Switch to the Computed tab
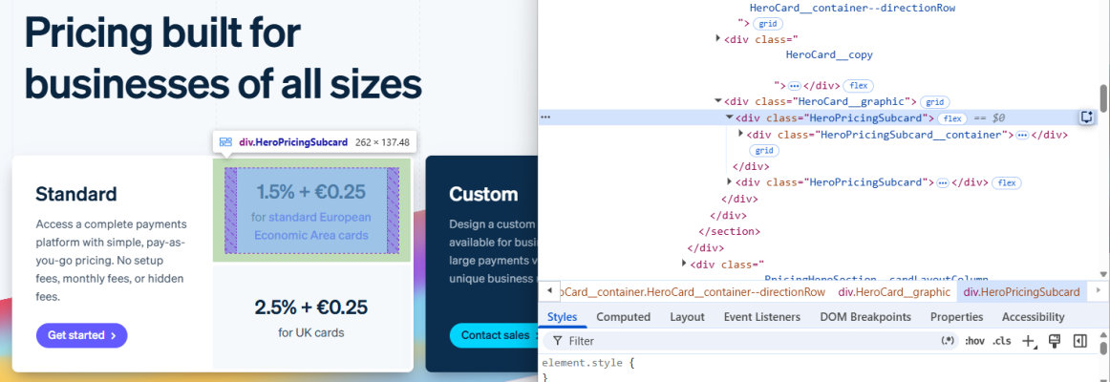This screenshot has width=1110, height=382. click(624, 317)
